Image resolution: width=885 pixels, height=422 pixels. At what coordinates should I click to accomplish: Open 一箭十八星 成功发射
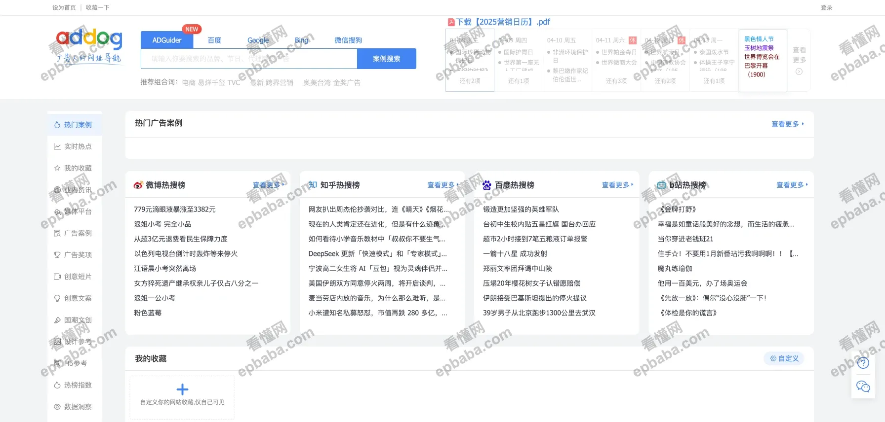(515, 253)
